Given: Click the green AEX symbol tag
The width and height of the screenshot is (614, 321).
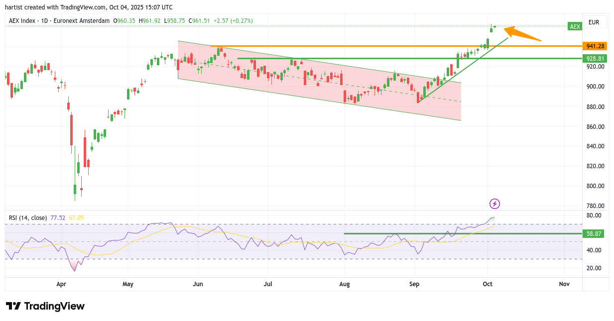Looking at the screenshot, I should point(575,26).
